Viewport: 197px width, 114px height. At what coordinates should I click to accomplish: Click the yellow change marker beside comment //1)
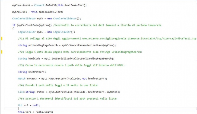pos(2,38)
